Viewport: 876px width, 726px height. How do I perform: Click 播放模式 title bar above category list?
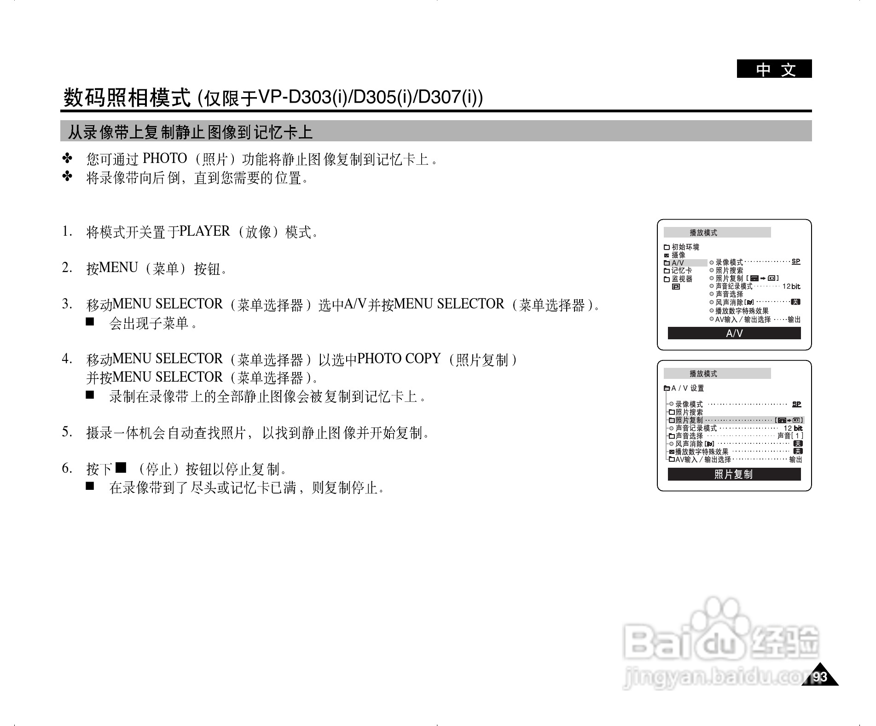pos(717,232)
